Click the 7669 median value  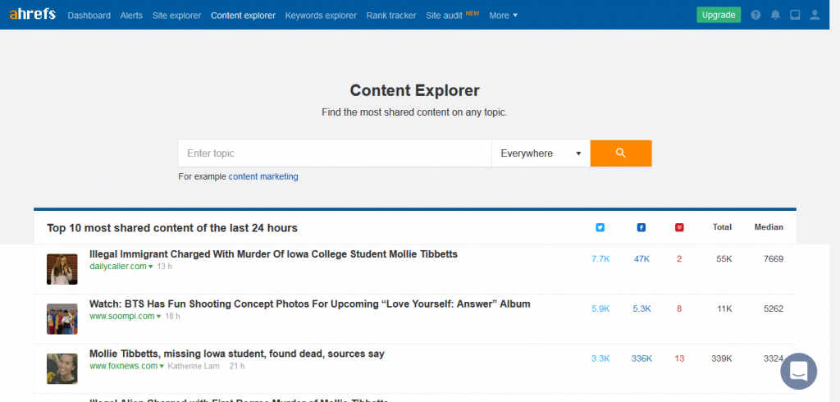point(774,259)
